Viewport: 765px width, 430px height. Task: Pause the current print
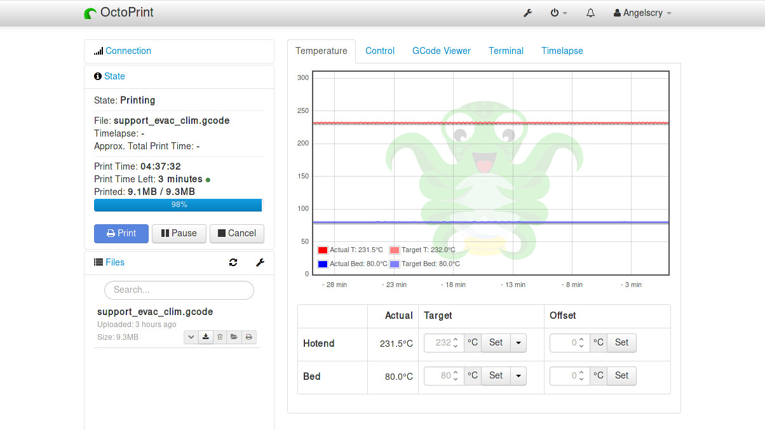pos(179,233)
